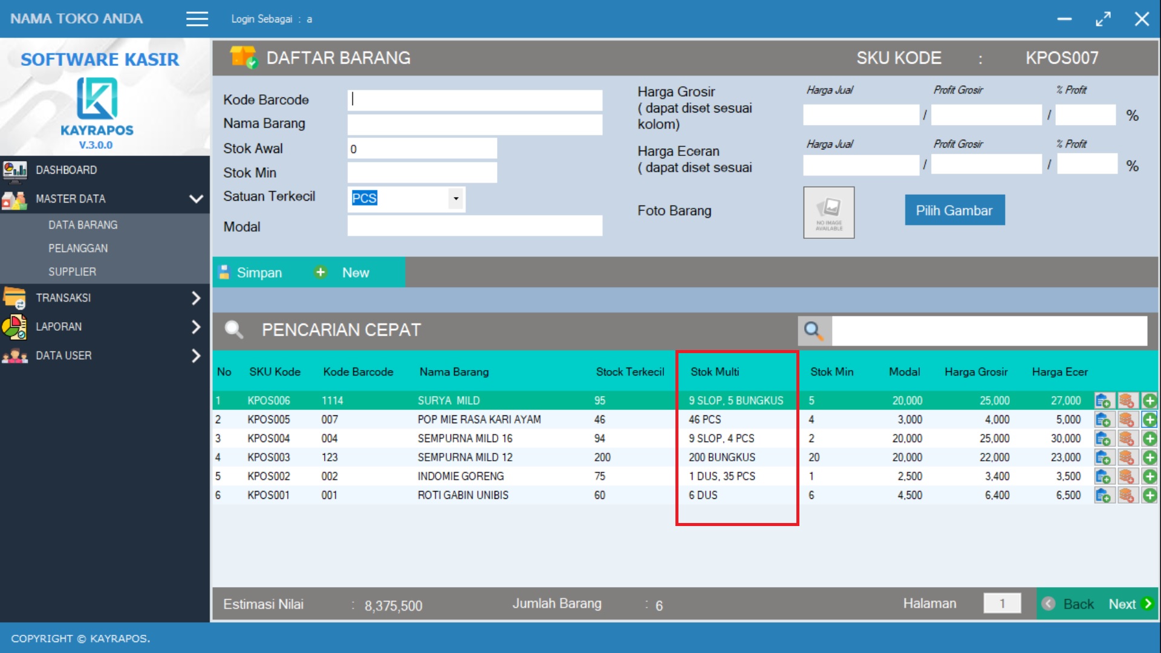Click Harga Eceran % Profit field
This screenshot has height=653, width=1161.
click(x=1087, y=164)
